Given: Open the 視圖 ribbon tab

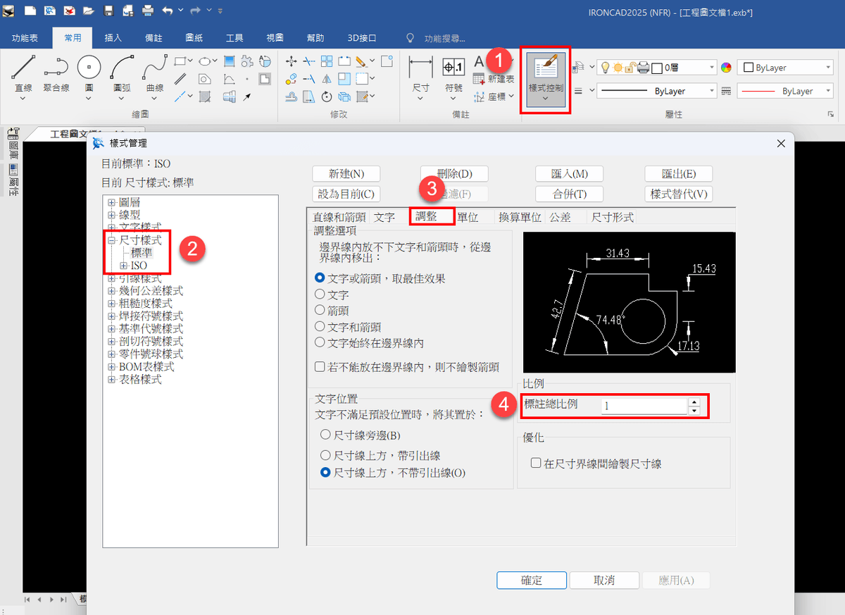Looking at the screenshot, I should (275, 38).
